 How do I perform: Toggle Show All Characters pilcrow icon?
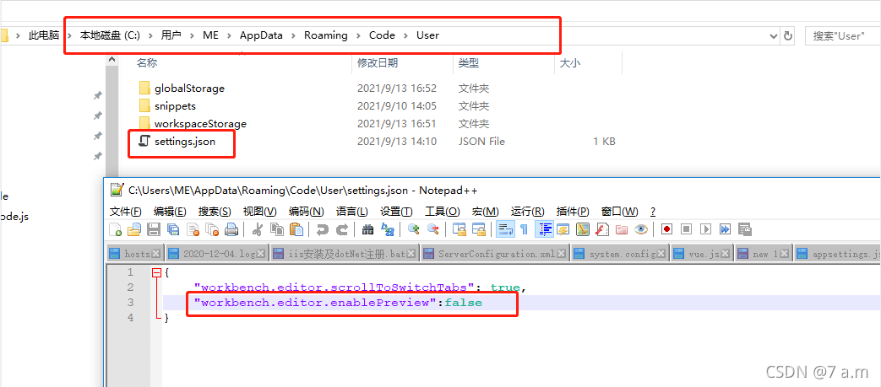tap(524, 228)
